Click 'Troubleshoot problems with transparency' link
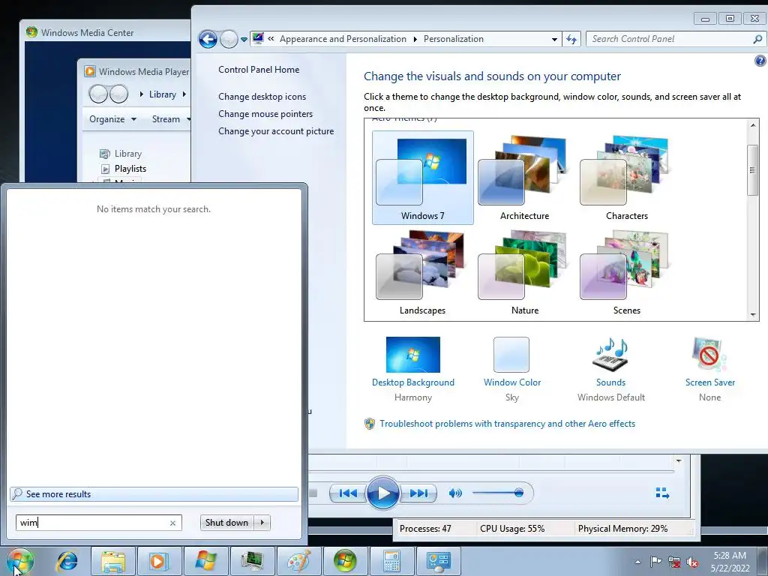 click(x=508, y=424)
